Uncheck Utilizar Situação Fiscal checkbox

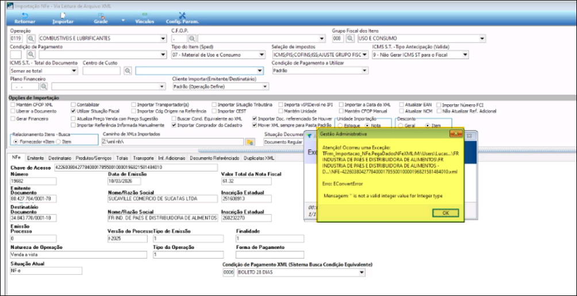pyautogui.click(x=73, y=111)
